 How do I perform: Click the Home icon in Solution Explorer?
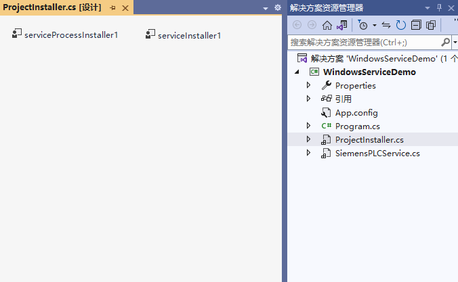[327, 25]
